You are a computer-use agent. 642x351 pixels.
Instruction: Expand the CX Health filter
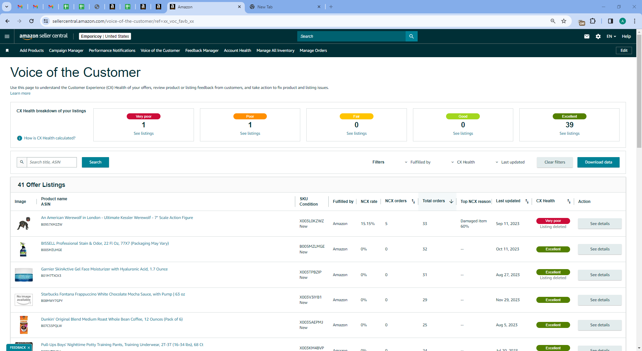[463, 162]
